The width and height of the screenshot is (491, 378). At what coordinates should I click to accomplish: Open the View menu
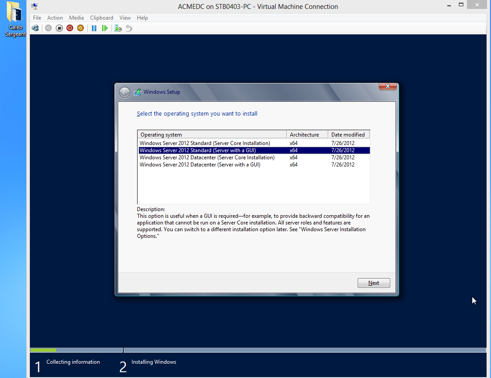click(125, 18)
